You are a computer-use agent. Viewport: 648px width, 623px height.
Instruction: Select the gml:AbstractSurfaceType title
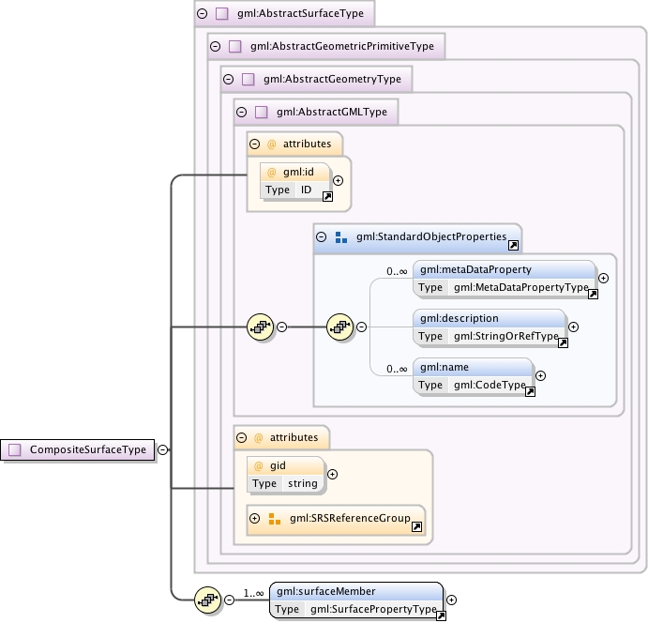tap(300, 13)
